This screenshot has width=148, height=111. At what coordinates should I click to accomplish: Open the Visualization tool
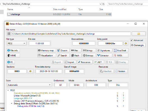point(47,55)
